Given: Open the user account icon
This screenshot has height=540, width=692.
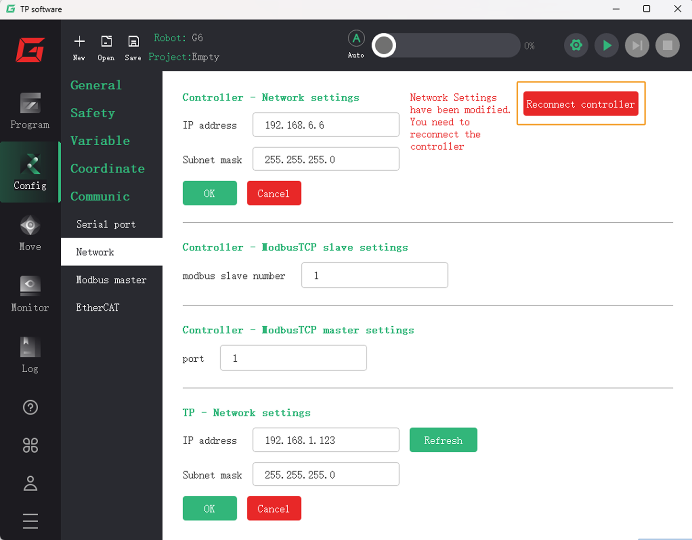Looking at the screenshot, I should (x=30, y=483).
